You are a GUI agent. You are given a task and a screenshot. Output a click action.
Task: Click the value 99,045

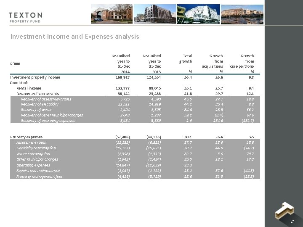coord(154,88)
